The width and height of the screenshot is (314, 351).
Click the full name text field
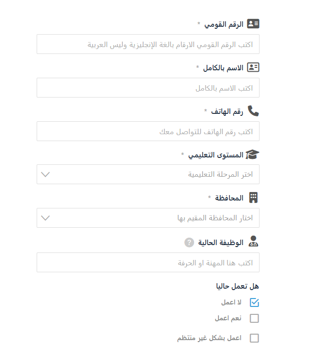click(148, 88)
